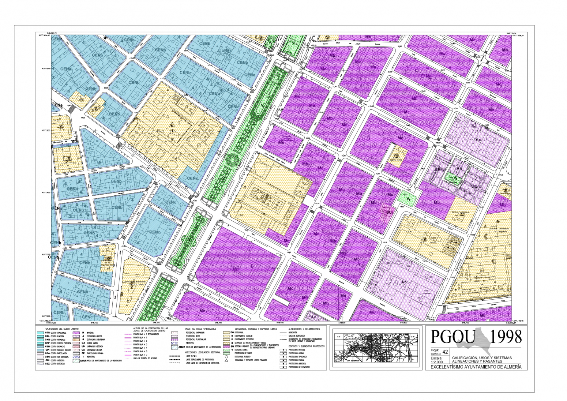567x401 pixels.
Task: Click the Protección de Elementos numbered box
Action: click(283, 367)
